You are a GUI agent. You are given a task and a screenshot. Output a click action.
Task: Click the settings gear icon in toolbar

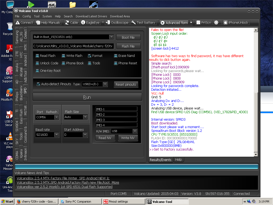(x=216, y=23)
